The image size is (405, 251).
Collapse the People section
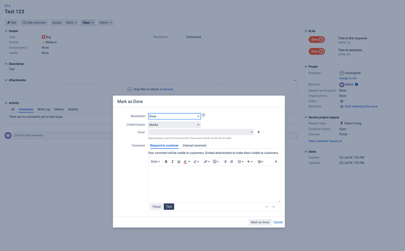(x=306, y=66)
